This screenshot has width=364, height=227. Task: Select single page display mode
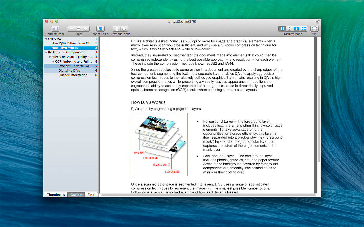click(282, 29)
